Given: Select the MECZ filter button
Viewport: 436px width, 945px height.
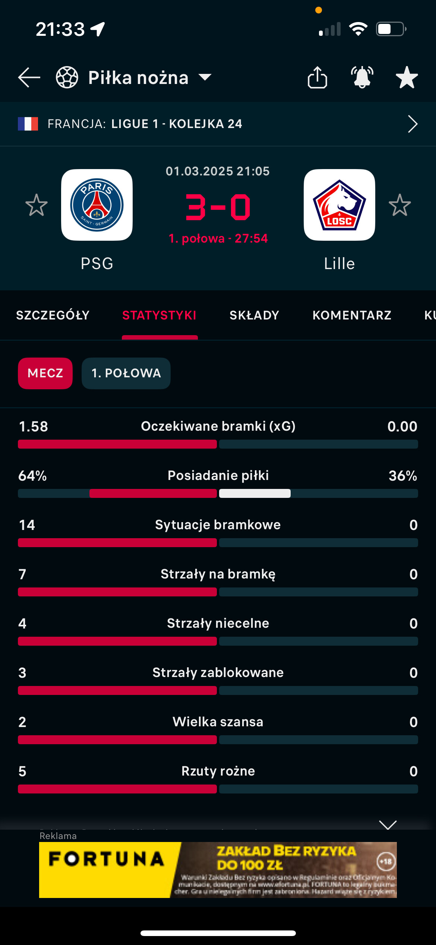Looking at the screenshot, I should pos(45,373).
